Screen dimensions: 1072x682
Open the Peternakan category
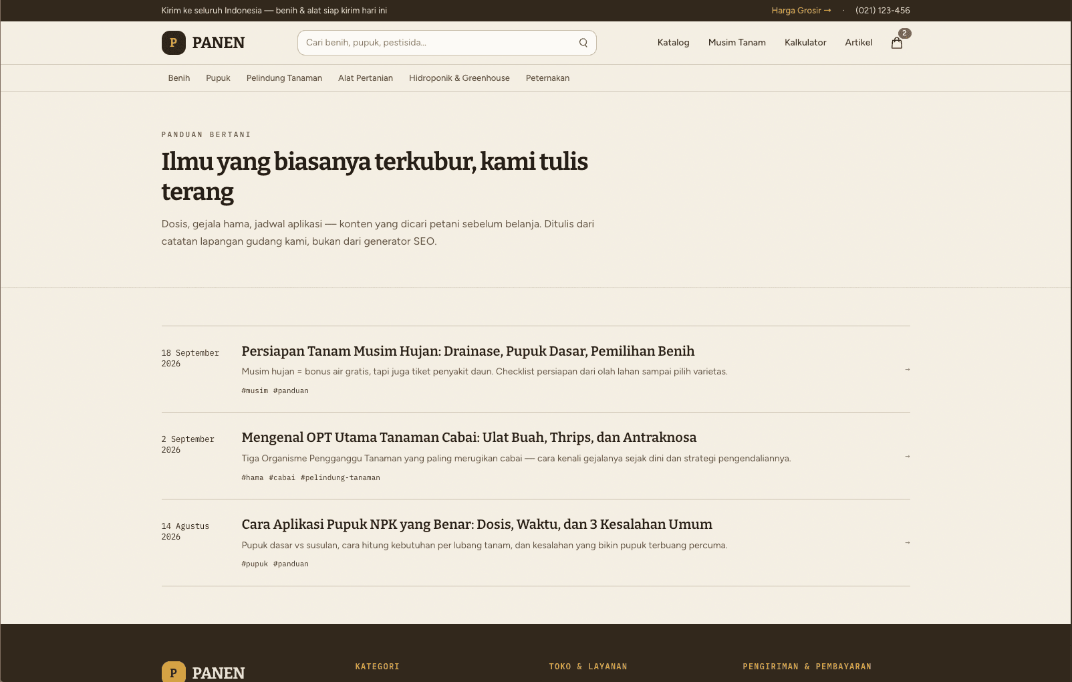pyautogui.click(x=547, y=78)
